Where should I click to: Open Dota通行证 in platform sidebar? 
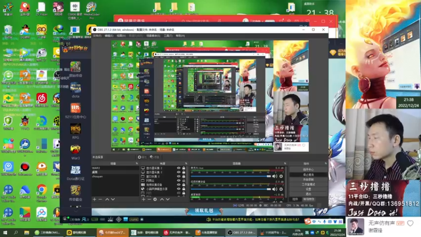tap(75, 173)
